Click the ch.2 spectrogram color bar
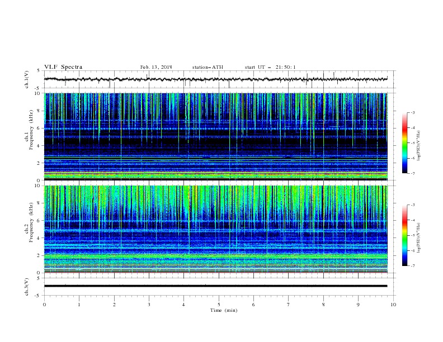This screenshot has width=443, height=342. coord(404,235)
